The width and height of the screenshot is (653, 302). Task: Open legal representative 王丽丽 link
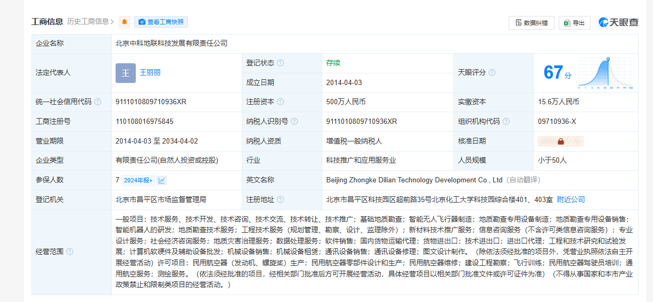coord(150,73)
